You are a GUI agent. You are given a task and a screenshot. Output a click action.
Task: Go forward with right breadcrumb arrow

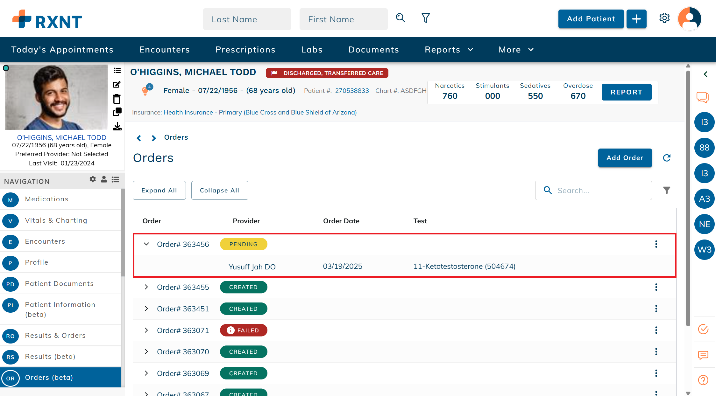coord(154,138)
